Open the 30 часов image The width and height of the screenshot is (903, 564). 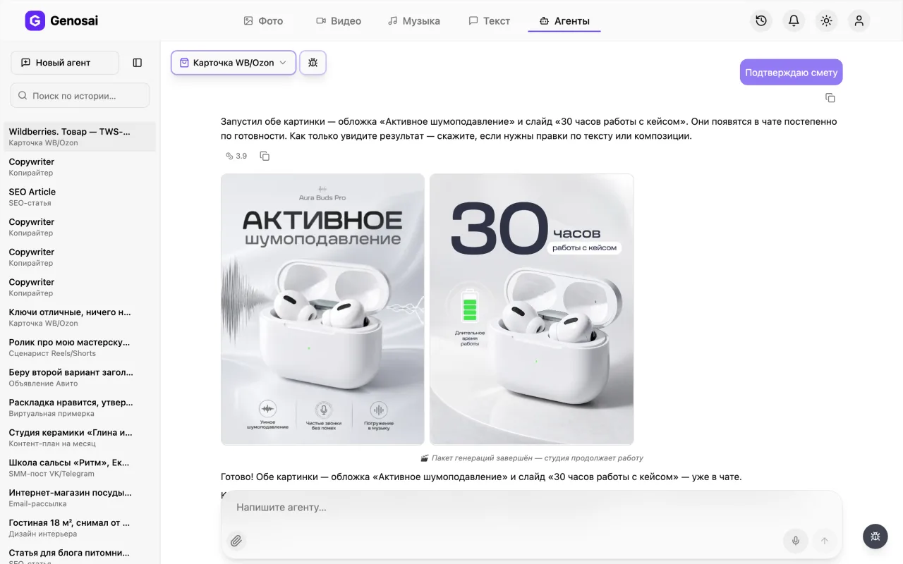(x=532, y=309)
